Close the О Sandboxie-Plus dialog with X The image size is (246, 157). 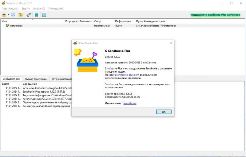(x=171, y=43)
